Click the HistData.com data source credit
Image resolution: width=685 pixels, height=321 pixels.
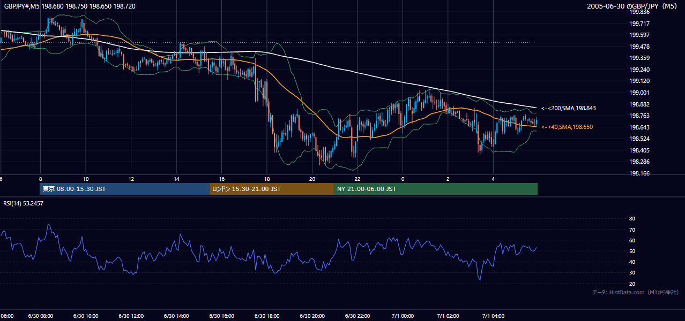636,292
